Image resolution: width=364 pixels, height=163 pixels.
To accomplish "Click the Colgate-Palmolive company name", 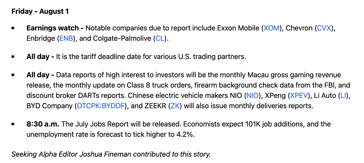I will tap(122, 38).
